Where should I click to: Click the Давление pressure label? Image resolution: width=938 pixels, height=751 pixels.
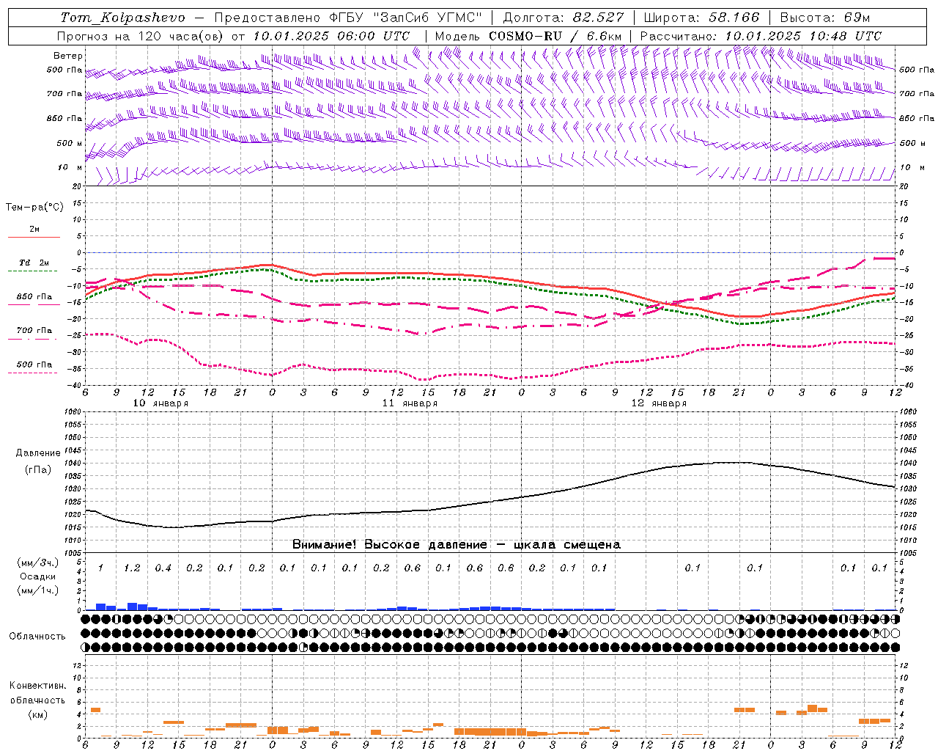click(x=38, y=453)
